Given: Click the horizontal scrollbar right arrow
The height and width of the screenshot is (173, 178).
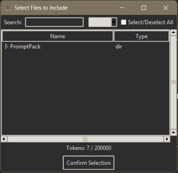Looking at the screenshot, I should (167, 139).
